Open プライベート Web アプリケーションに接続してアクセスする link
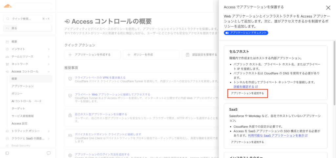The height and width of the screenshot is (158, 336). tap(113, 94)
